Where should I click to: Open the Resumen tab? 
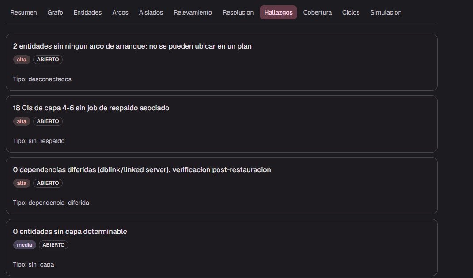(23, 12)
